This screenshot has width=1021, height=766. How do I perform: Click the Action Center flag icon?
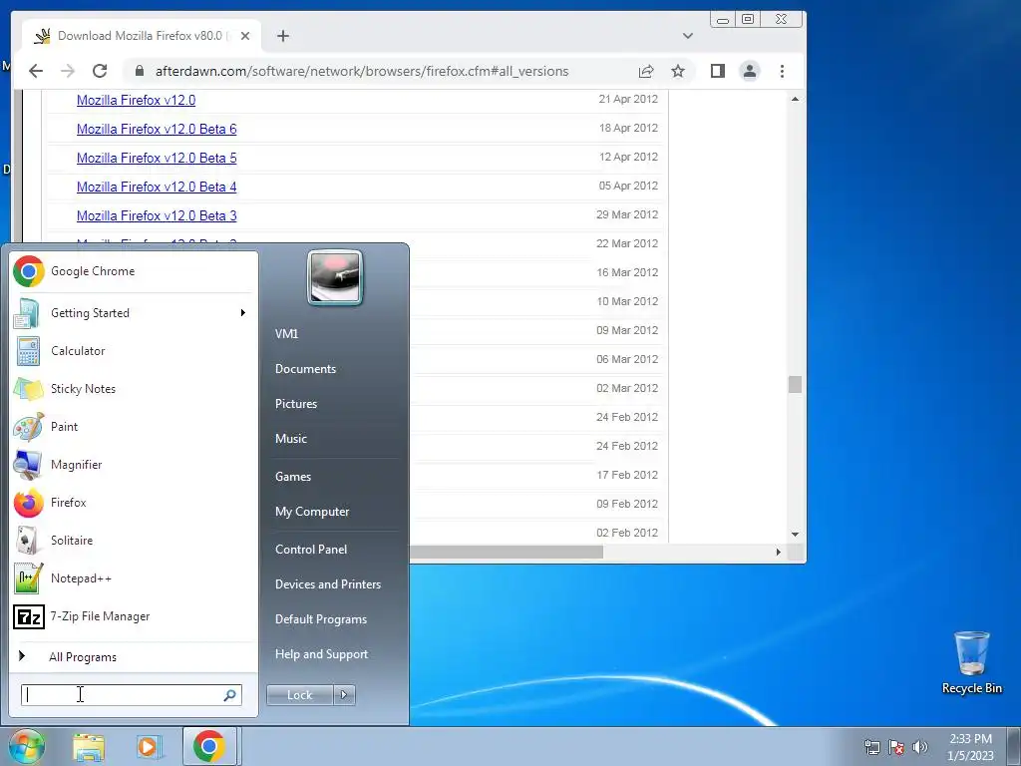pos(896,747)
